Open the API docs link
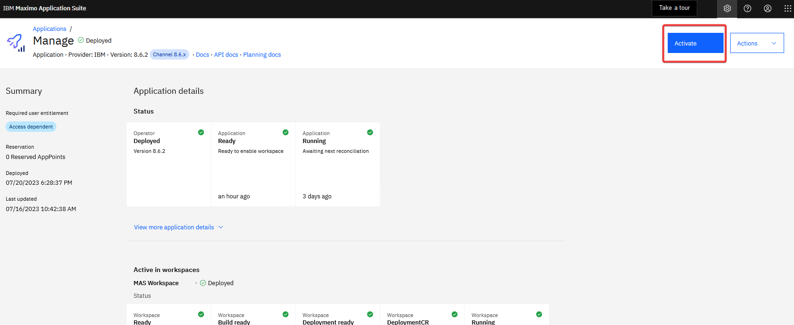The height and width of the screenshot is (325, 794). coord(226,55)
